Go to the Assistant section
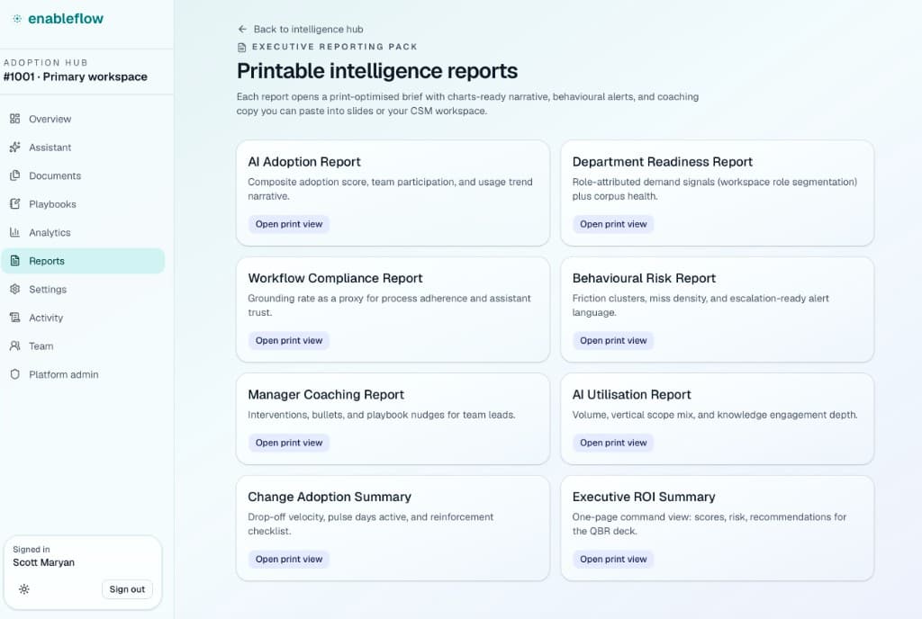 [82, 147]
